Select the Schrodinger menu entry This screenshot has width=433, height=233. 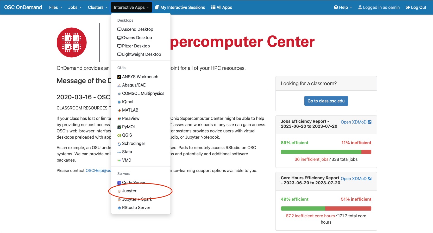point(141,143)
